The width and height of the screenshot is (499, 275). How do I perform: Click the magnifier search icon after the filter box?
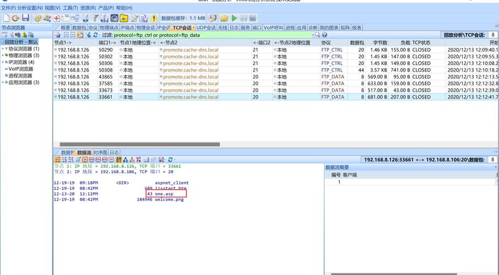pyautogui.click(x=317, y=35)
